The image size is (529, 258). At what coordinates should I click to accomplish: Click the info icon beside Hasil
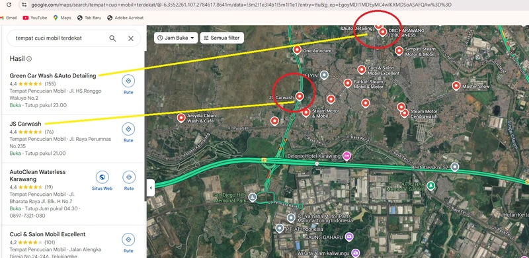[x=29, y=59]
